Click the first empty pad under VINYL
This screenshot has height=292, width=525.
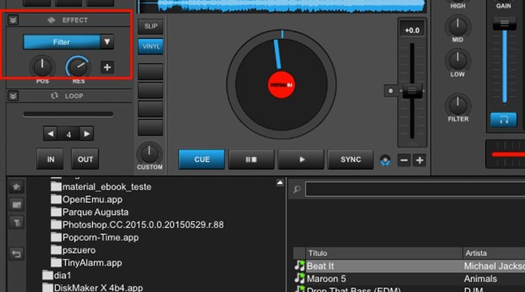[150, 71]
